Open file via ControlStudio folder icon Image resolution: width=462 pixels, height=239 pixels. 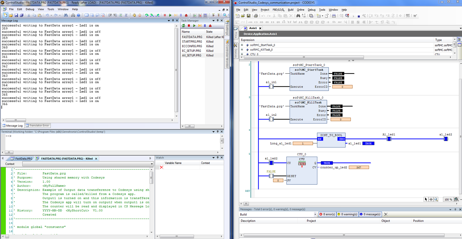[11, 15]
